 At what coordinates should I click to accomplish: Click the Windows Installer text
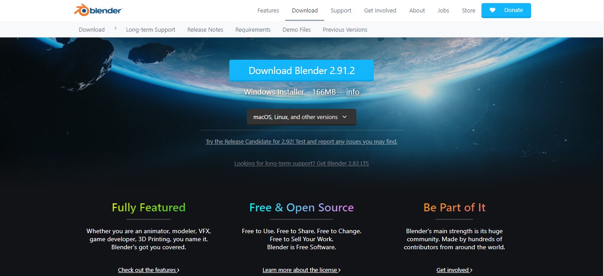[274, 92]
